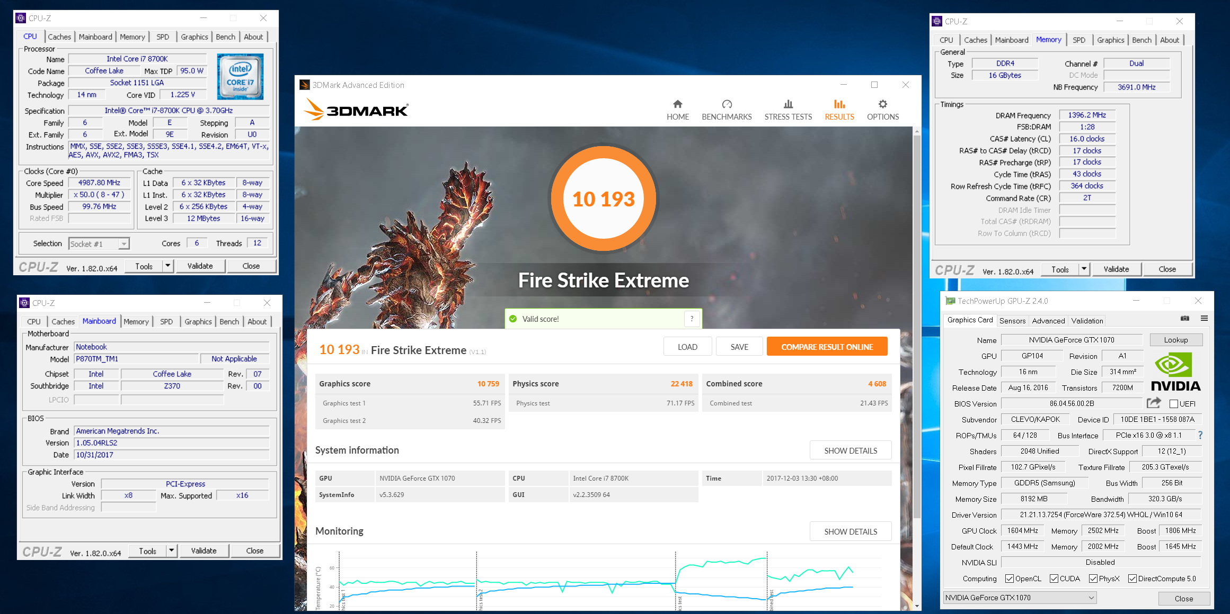Expand Tools arrow in CPU-Z Memory window
This screenshot has width=1230, height=614.
(x=1084, y=269)
